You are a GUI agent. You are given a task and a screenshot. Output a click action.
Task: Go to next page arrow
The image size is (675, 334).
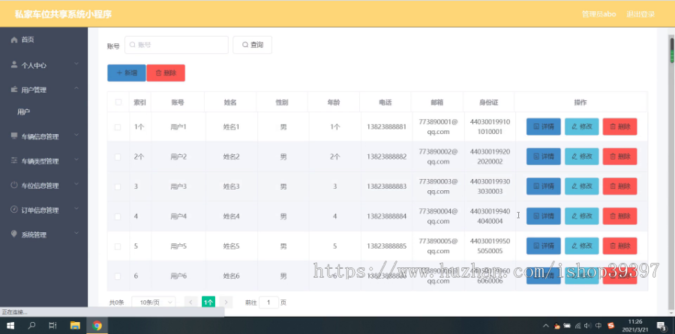[226, 303]
